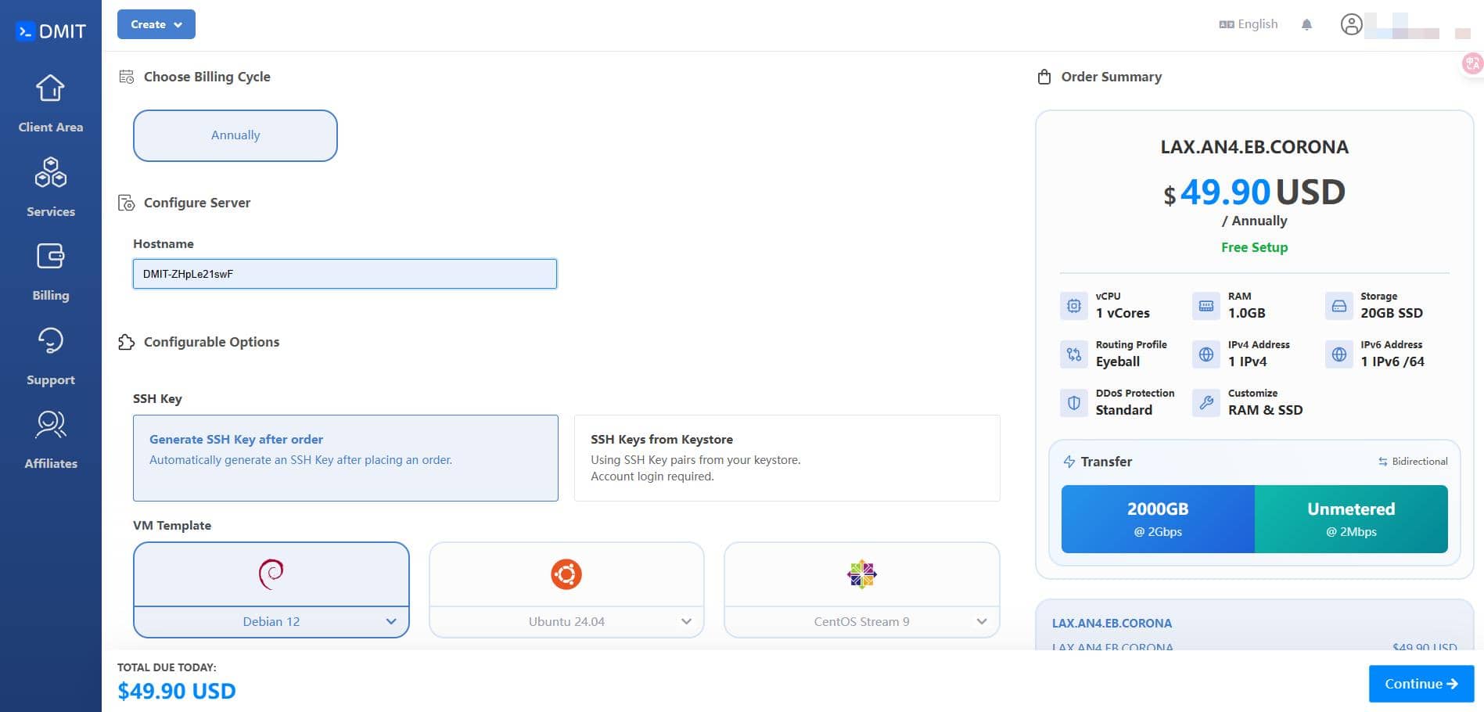Open Client Area home icon
1484x712 pixels.
click(x=50, y=88)
